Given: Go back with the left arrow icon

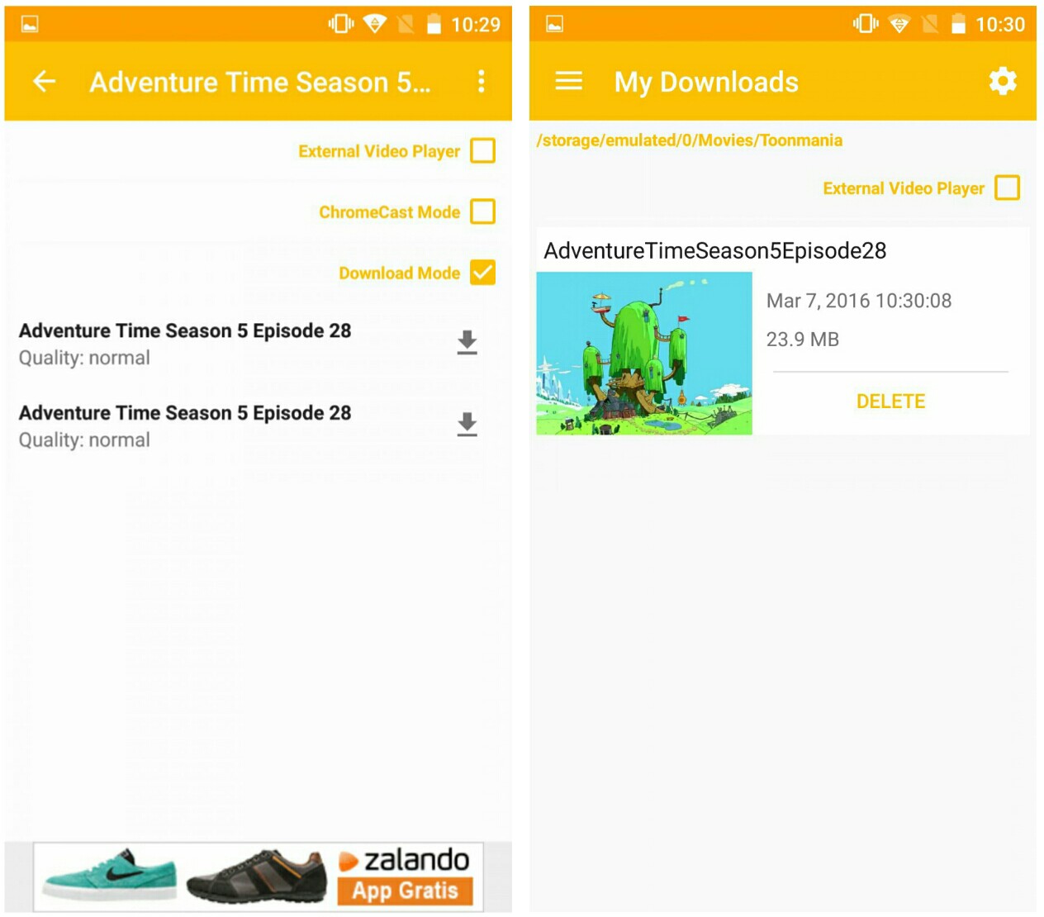Looking at the screenshot, I should click(45, 81).
